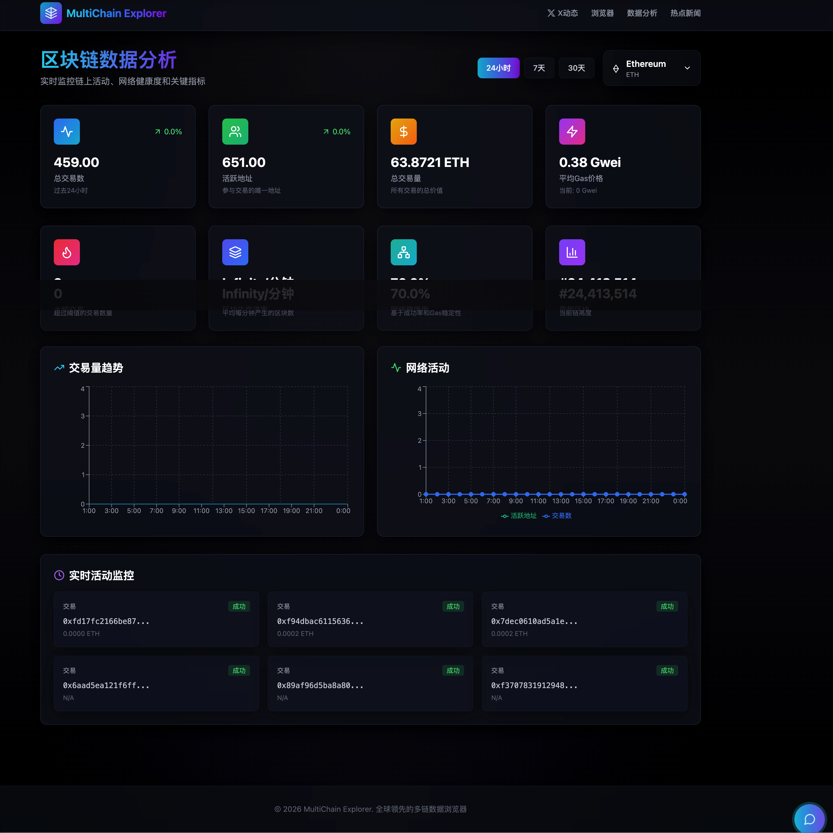Switch time range to 30天
This screenshot has width=833, height=833.
coord(576,68)
